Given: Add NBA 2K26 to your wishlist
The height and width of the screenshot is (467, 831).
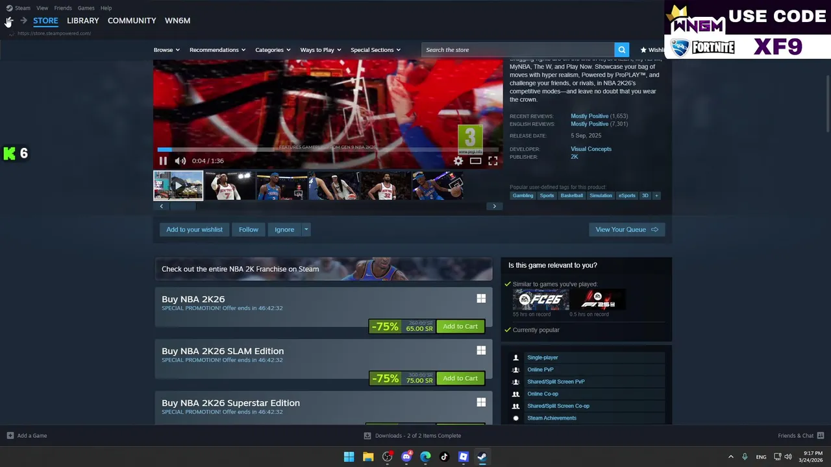Looking at the screenshot, I should click(x=194, y=230).
